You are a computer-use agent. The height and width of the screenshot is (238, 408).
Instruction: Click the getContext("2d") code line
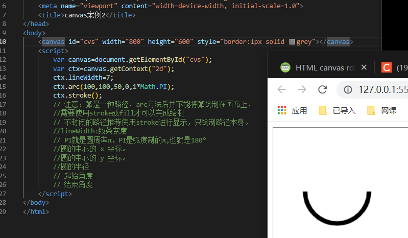pyautogui.click(x=113, y=68)
